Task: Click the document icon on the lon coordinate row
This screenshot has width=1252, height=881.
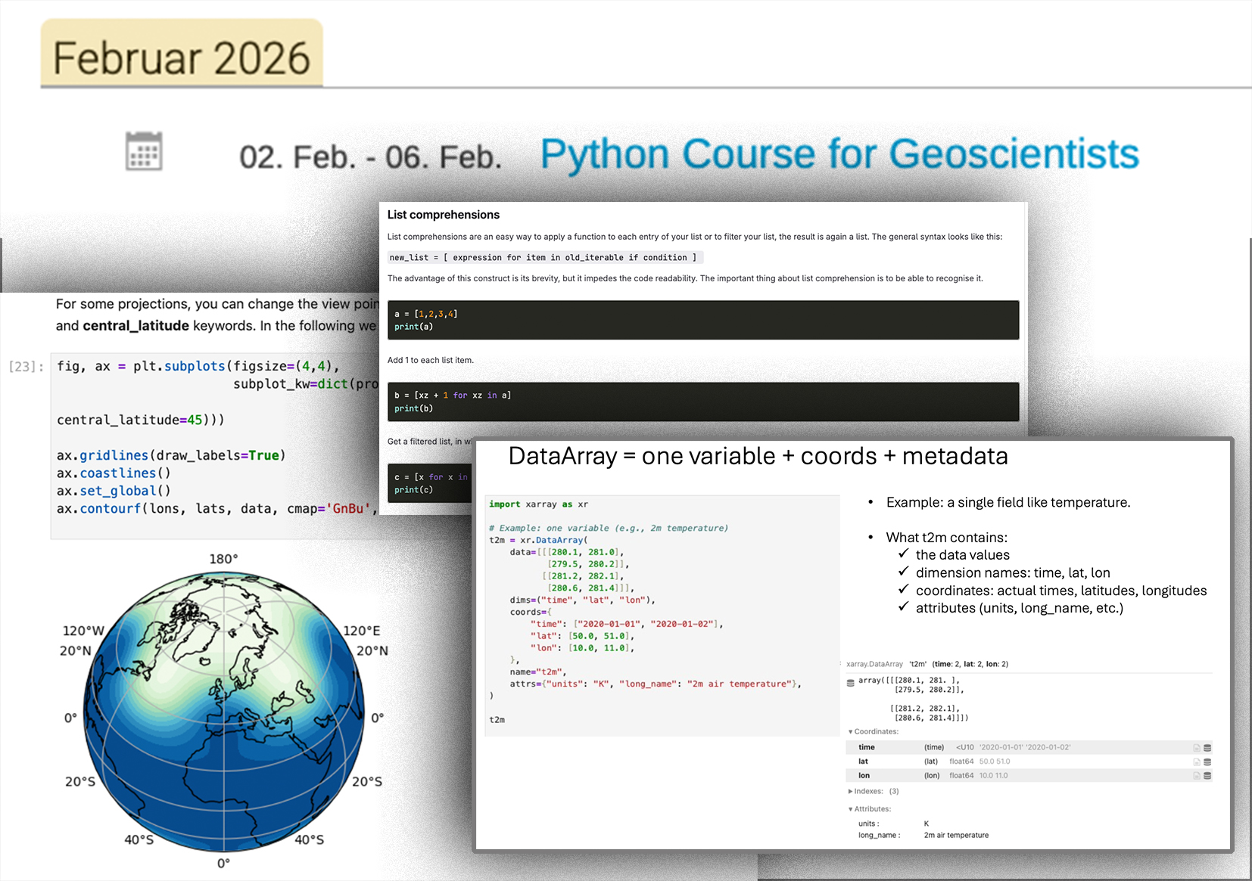Action: point(1196,775)
